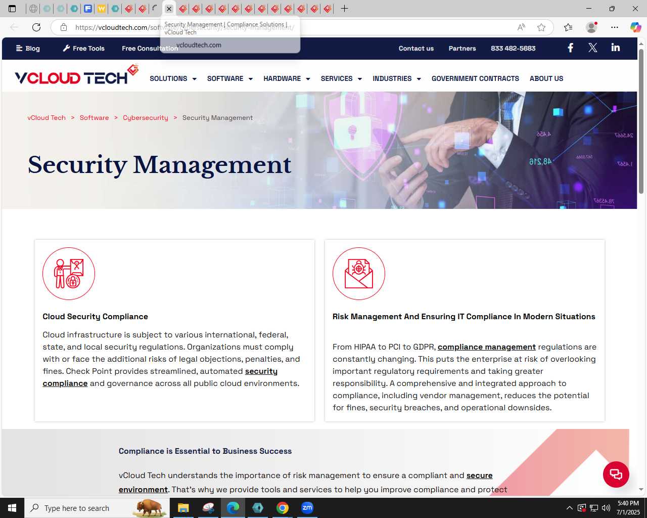Activate Read aloud icon in address bar
The image size is (647, 518).
coord(521,27)
